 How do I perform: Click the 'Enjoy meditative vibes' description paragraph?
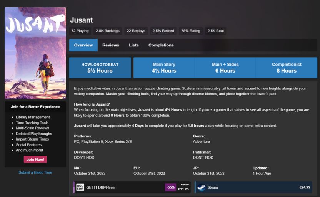click(x=190, y=91)
